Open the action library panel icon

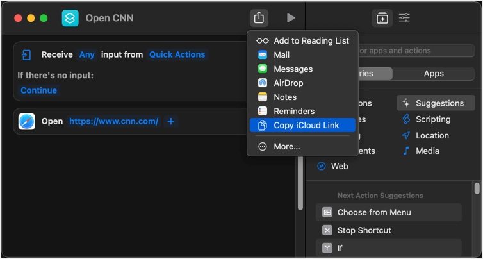382,18
